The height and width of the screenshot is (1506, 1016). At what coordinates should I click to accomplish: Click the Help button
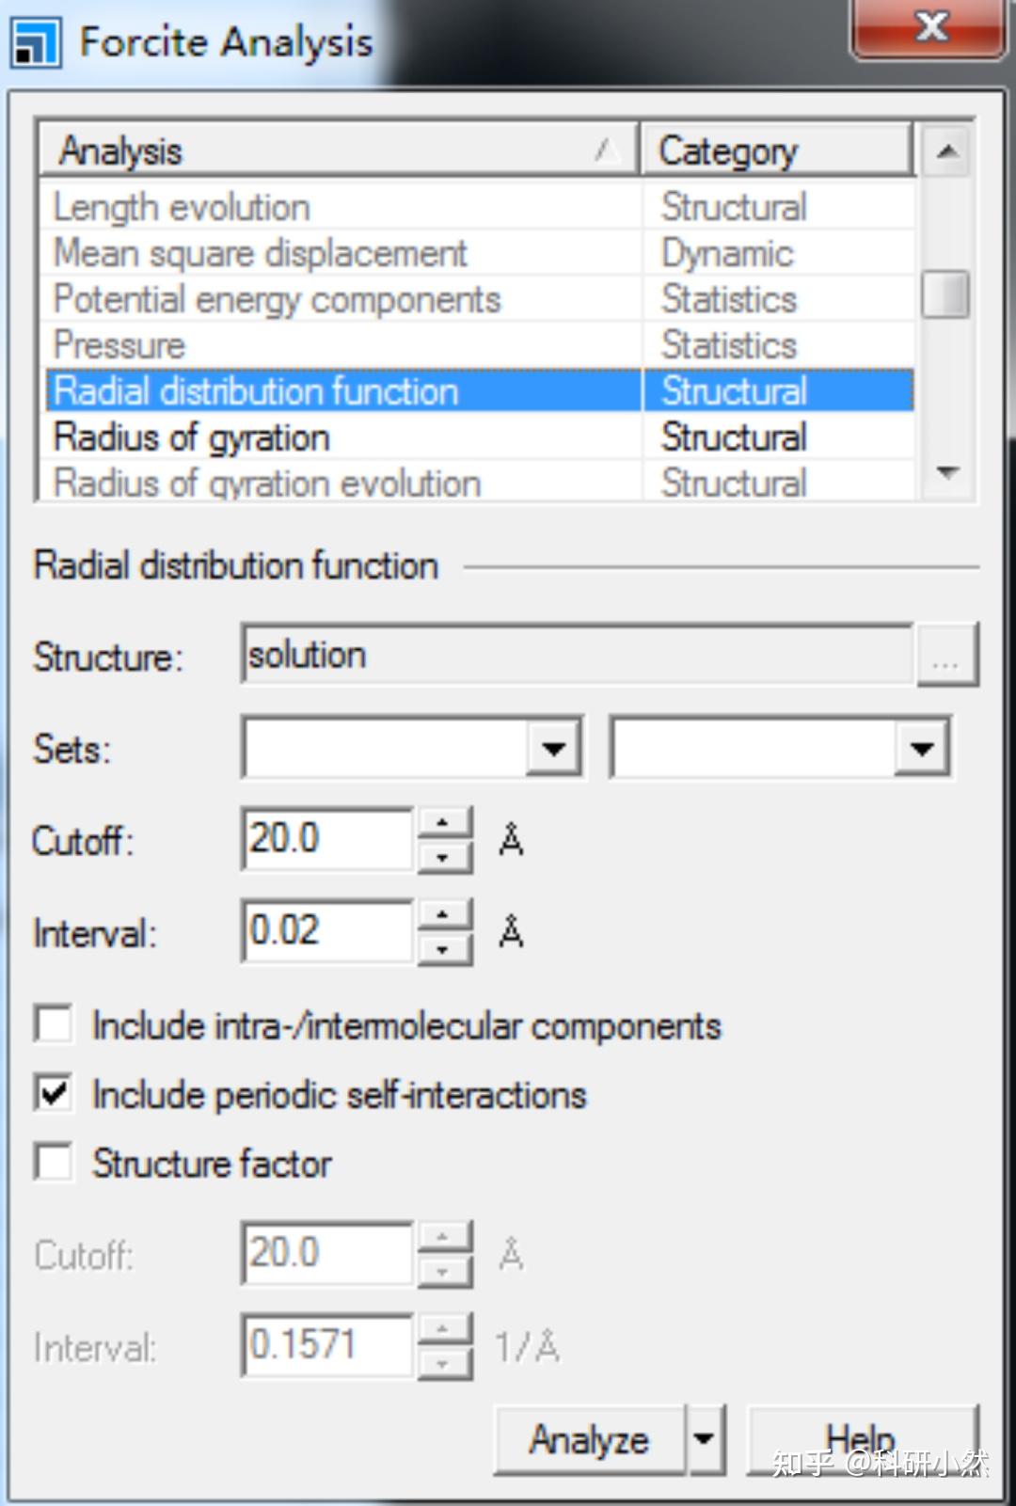[861, 1439]
